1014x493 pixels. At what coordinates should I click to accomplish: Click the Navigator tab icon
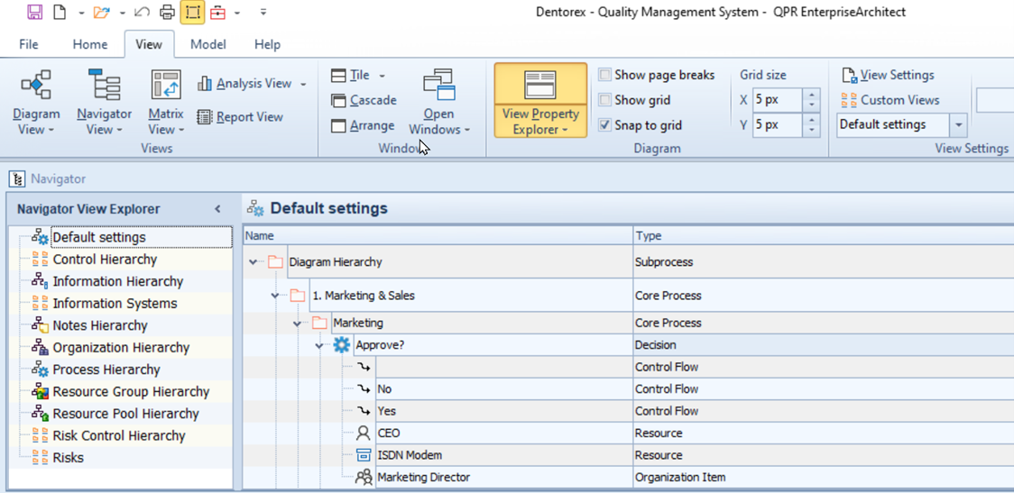pos(17,179)
